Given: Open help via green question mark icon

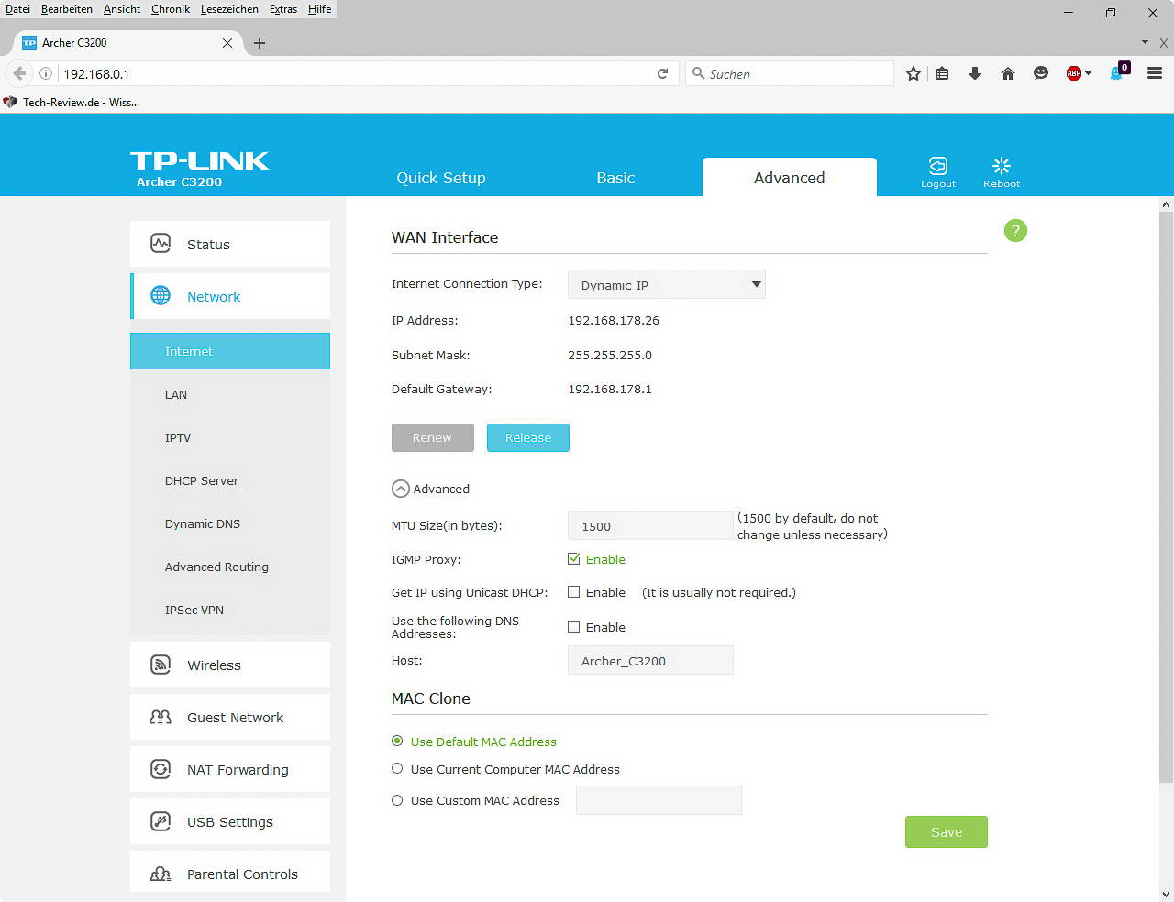Looking at the screenshot, I should 1015,231.
